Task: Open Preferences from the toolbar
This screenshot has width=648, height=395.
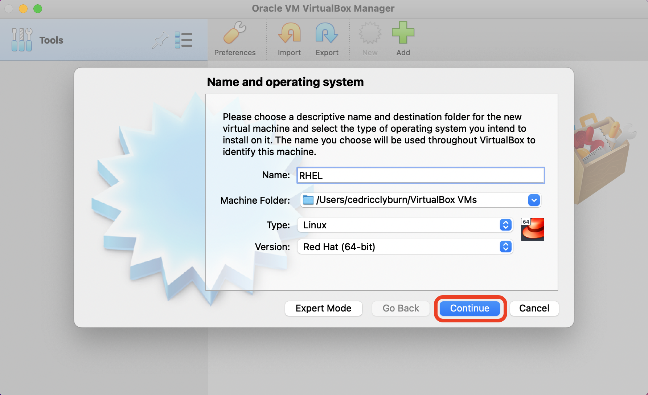Action: click(235, 39)
